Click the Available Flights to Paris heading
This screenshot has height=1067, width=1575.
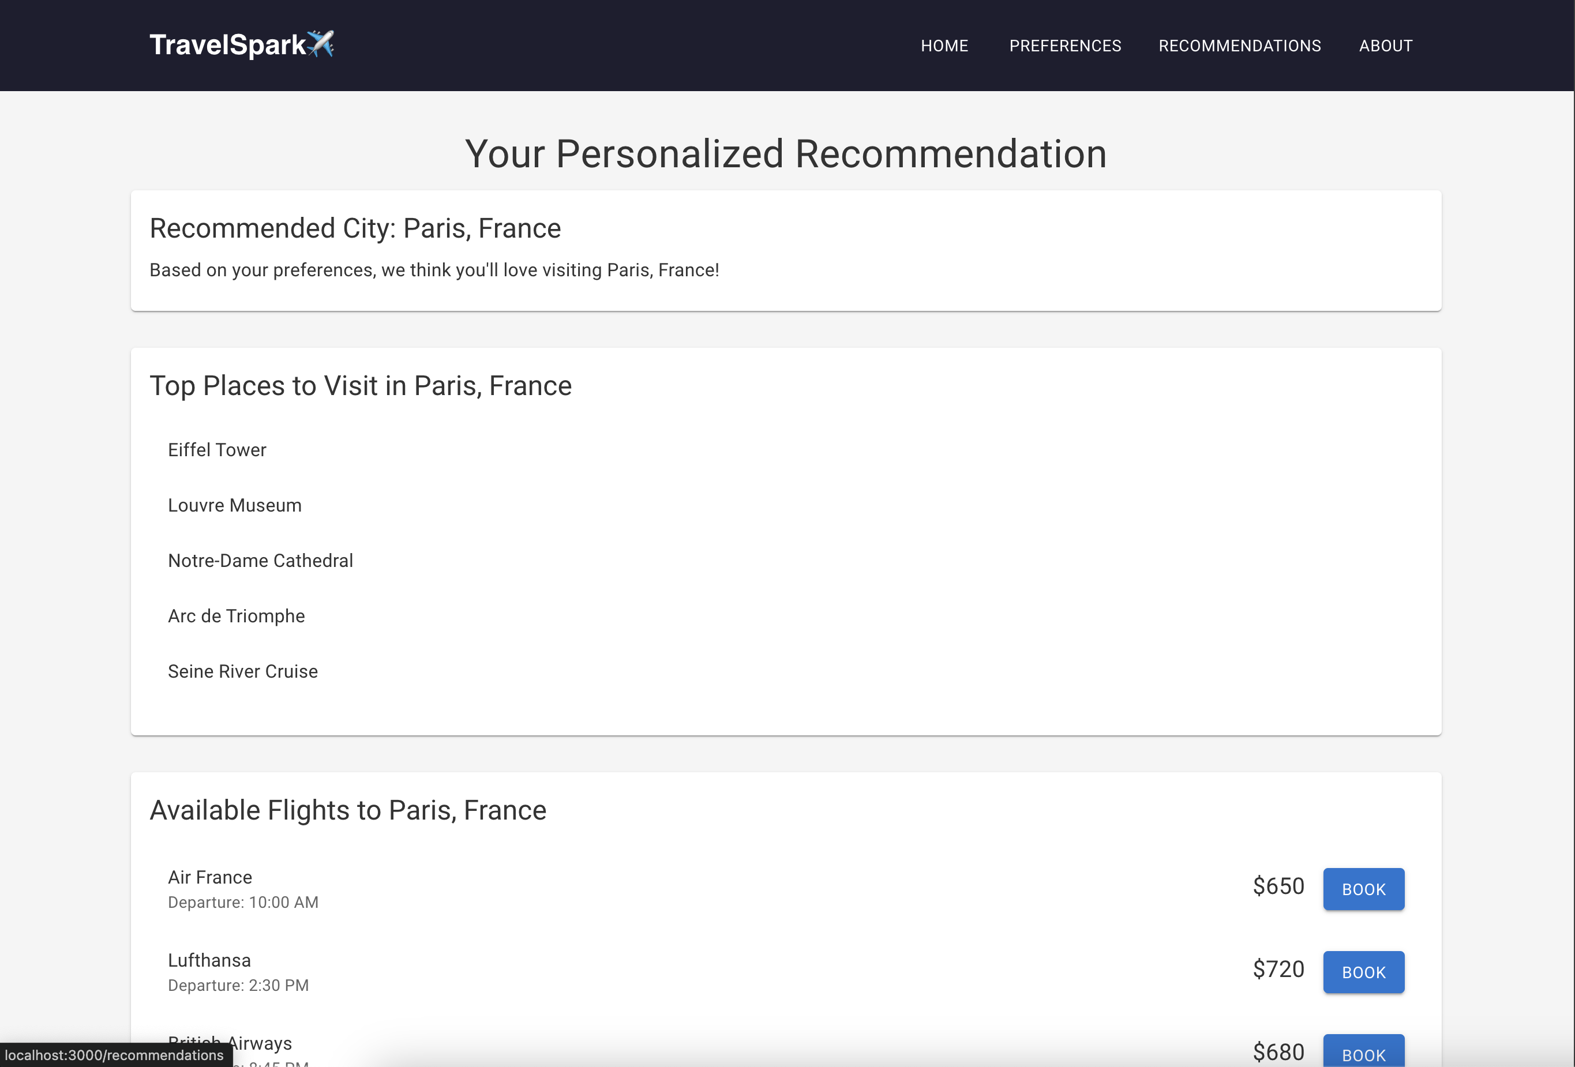click(348, 810)
